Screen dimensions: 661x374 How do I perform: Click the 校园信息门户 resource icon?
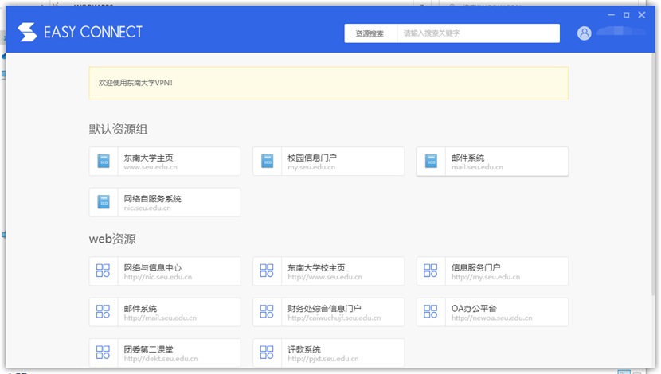click(x=268, y=162)
